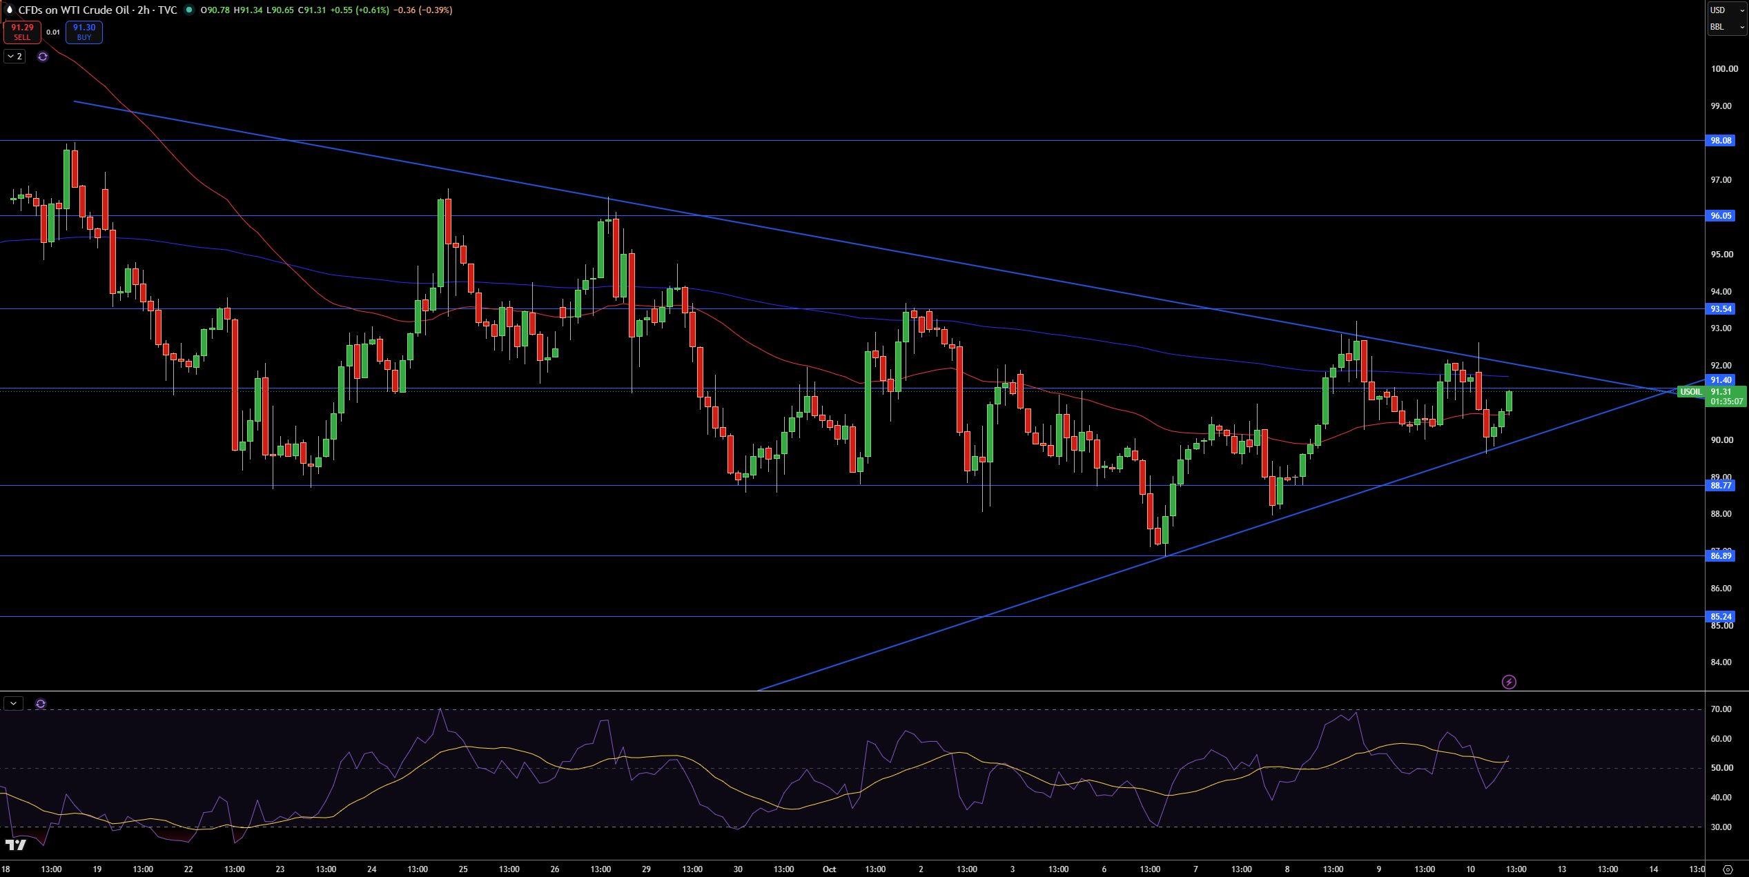Viewport: 1749px width, 877px height.
Task: Click the 0.01 spread value
Action: (53, 32)
